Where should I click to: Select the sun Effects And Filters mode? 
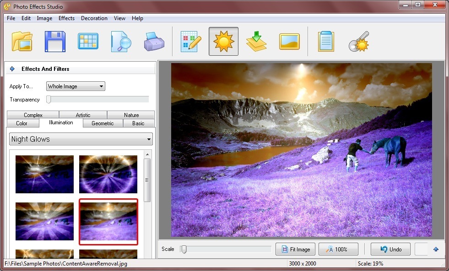[223, 41]
